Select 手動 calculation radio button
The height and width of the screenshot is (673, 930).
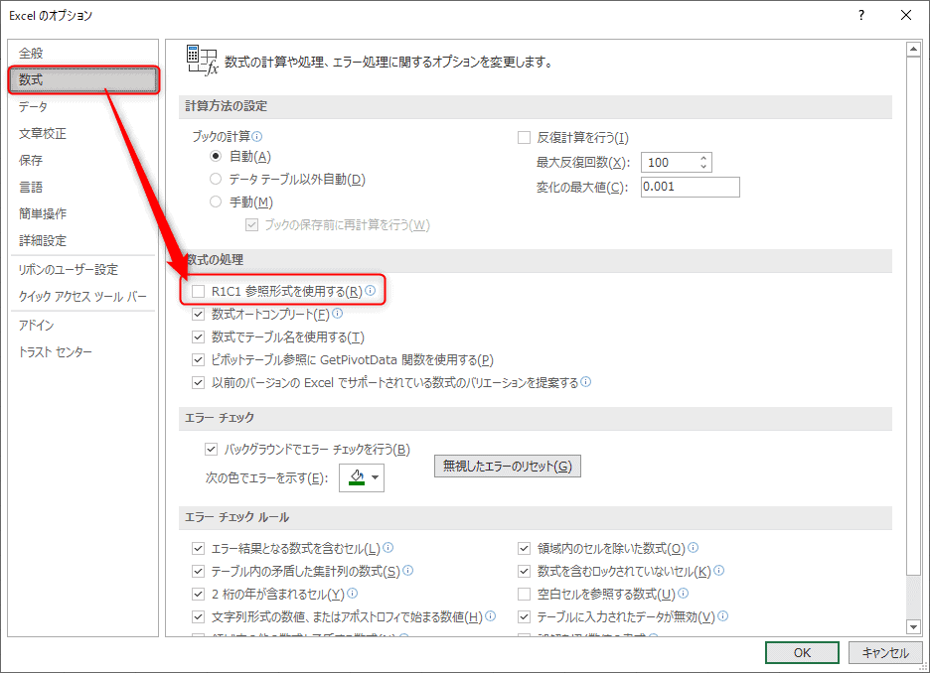216,202
